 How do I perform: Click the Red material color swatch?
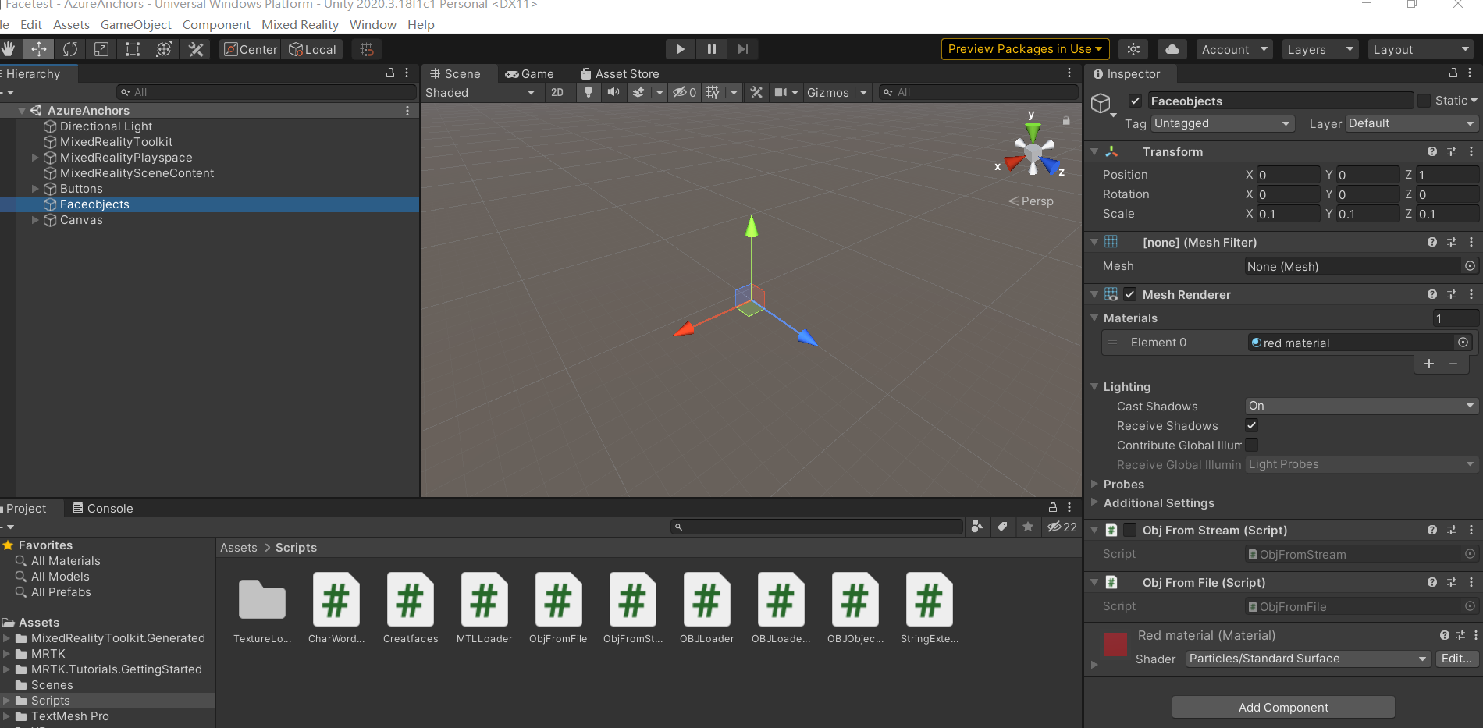click(x=1115, y=645)
